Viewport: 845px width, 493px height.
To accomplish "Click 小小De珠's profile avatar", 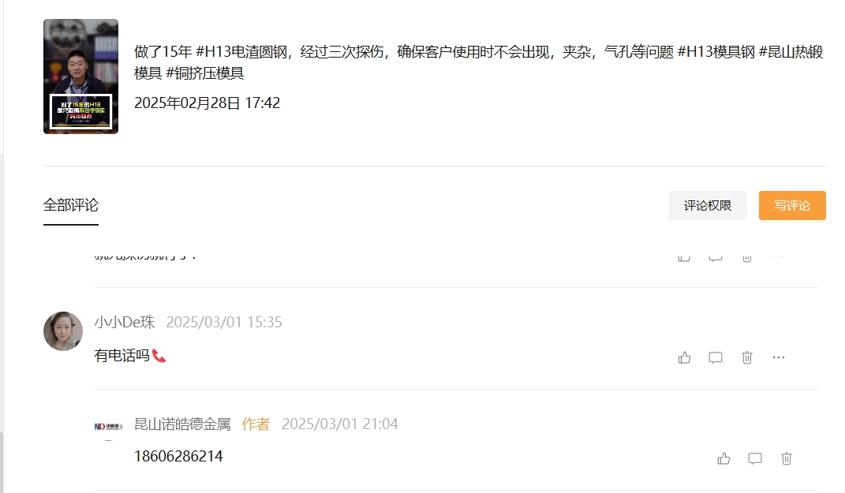I will coord(63,331).
